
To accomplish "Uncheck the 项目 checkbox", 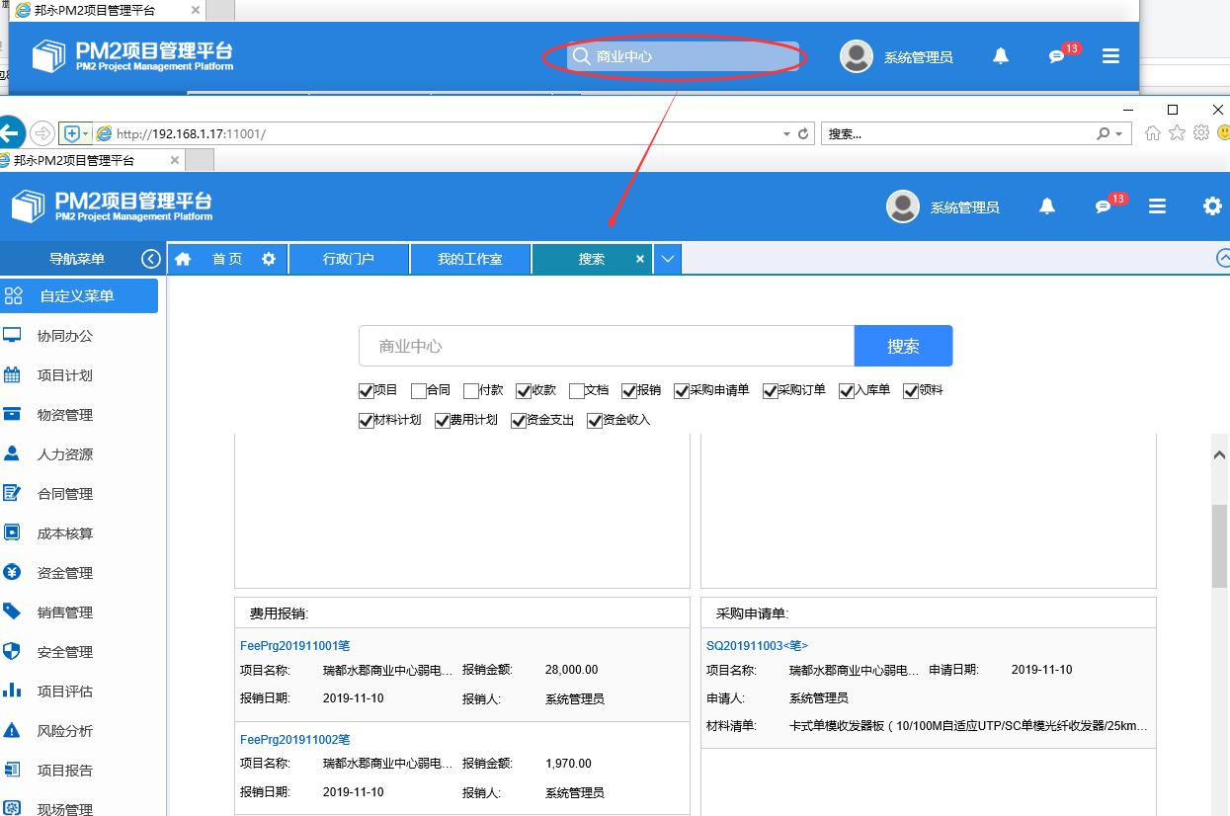I will tap(367, 391).
